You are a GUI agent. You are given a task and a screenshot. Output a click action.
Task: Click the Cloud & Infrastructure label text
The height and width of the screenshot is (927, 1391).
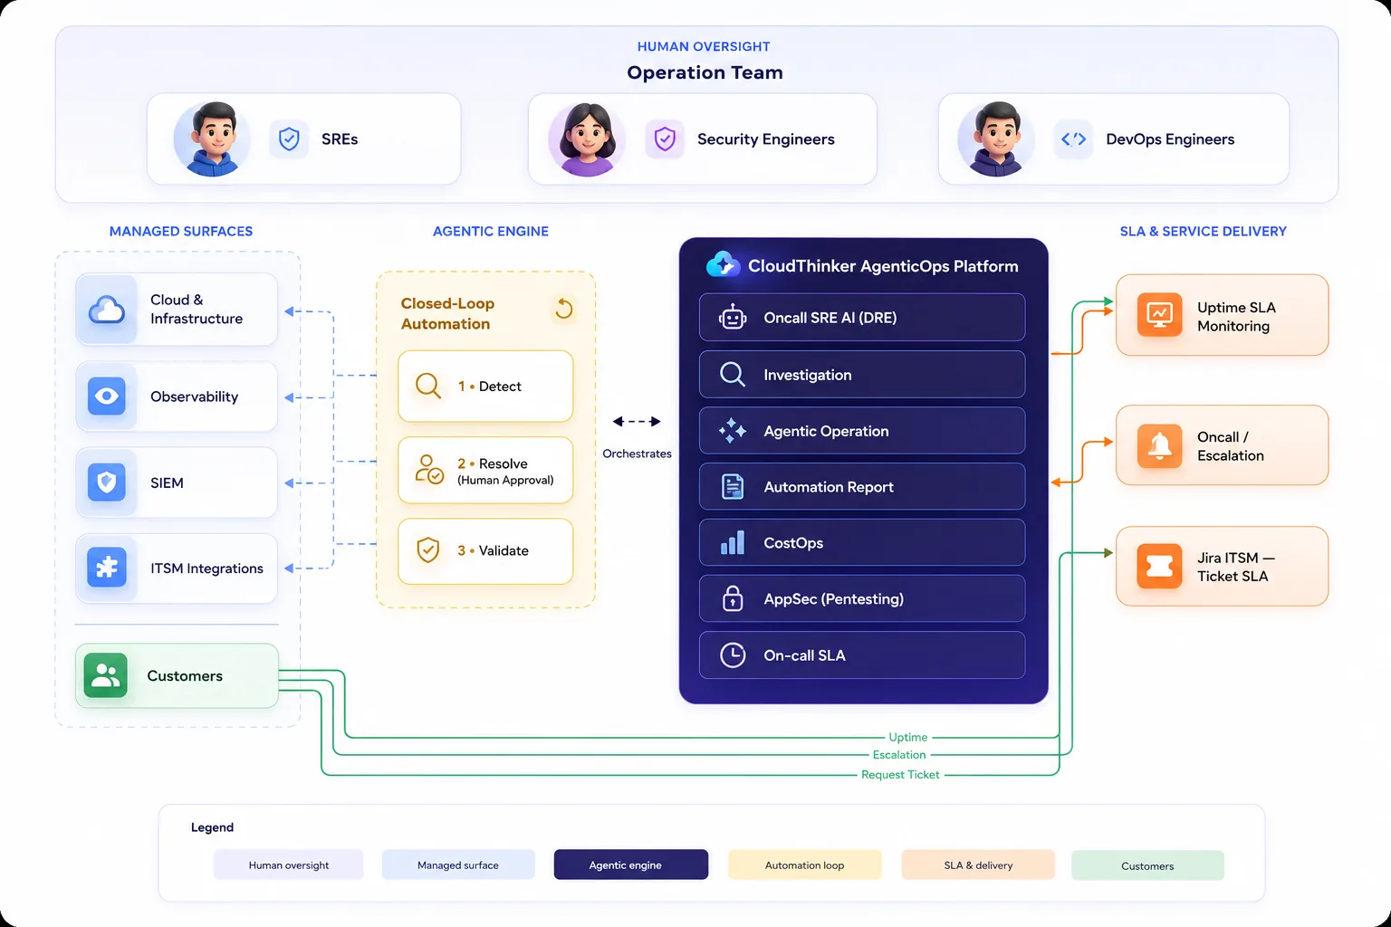click(197, 310)
